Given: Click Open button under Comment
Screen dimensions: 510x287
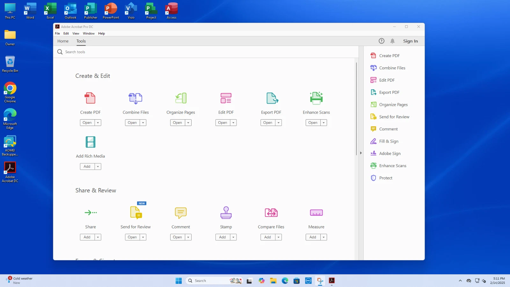Looking at the screenshot, I should pyautogui.click(x=178, y=237).
